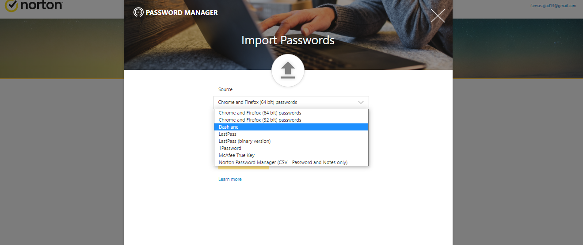Click the Password Manager vault icon

pos(138,12)
